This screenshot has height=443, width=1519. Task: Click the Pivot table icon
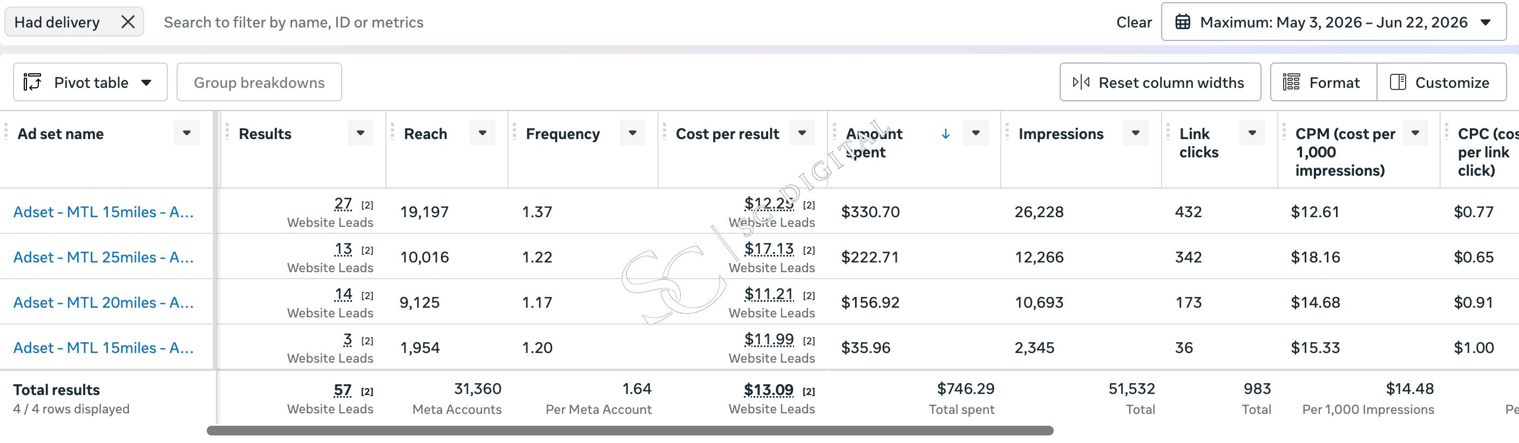coord(32,82)
